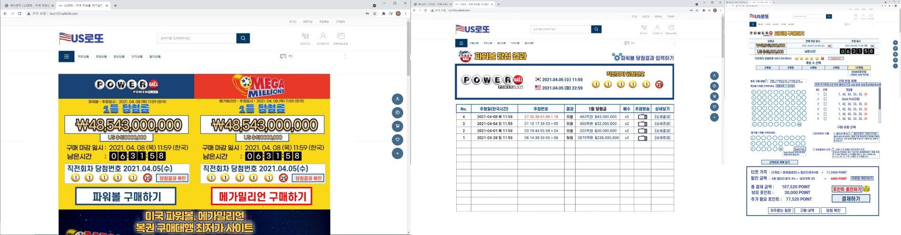Open hamburger menu in left window
Viewport: 901px width, 235px height.
tap(66, 56)
